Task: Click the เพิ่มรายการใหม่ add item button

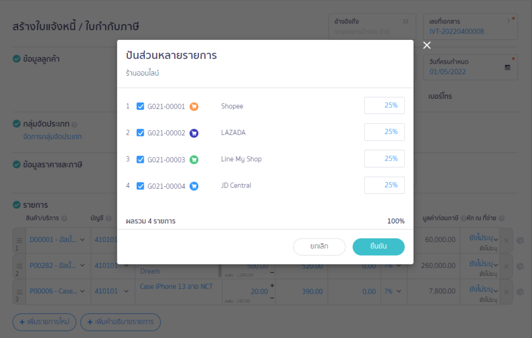Action: point(44,322)
